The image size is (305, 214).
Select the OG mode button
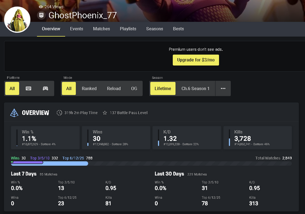[134, 88]
